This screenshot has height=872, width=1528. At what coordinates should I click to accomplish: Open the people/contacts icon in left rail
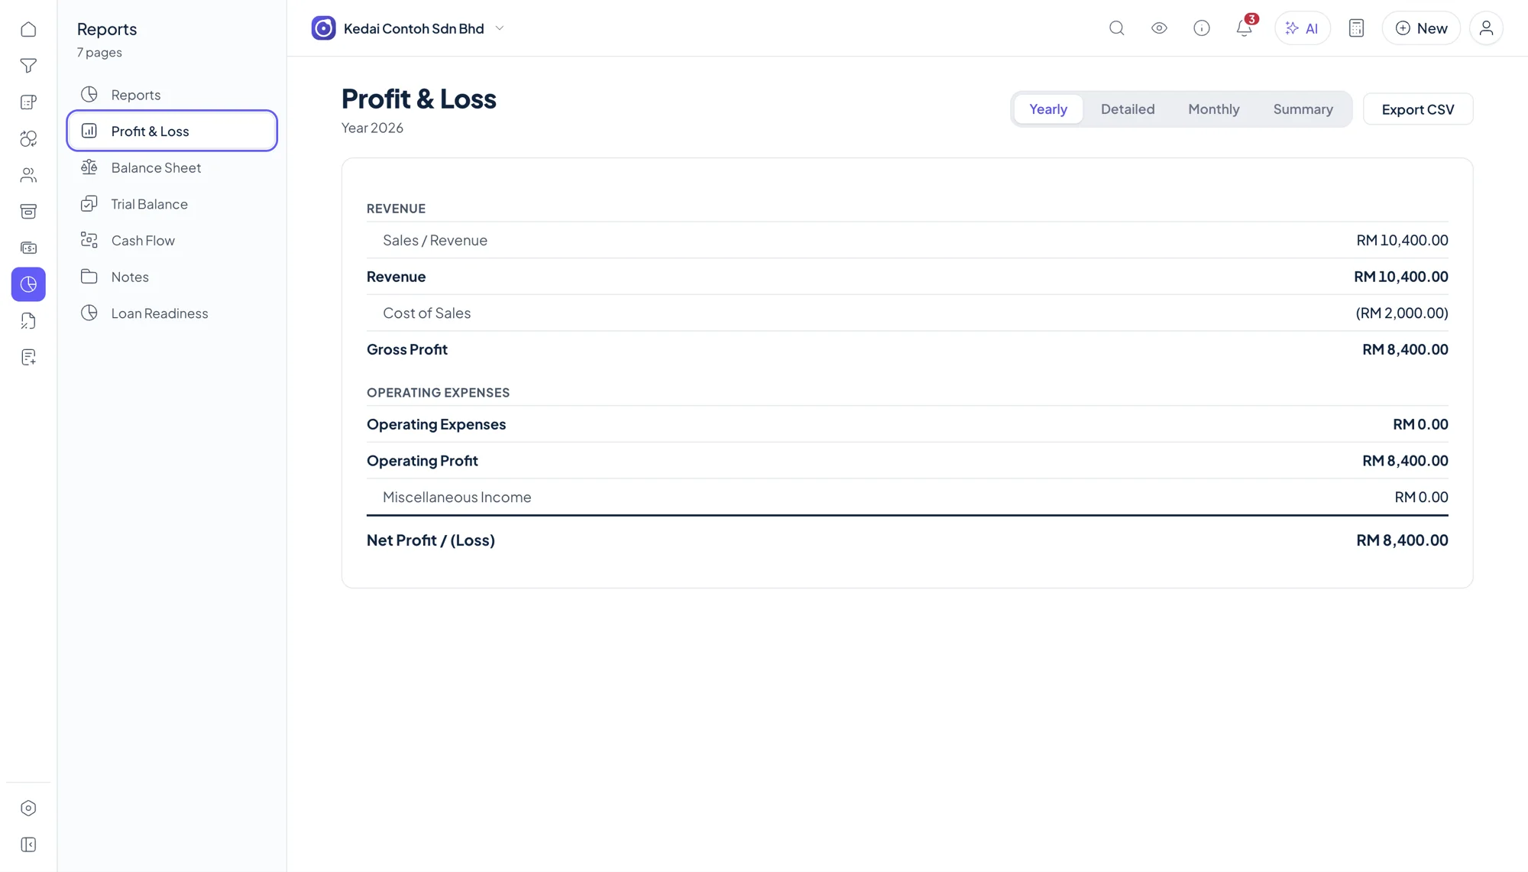[x=28, y=175]
